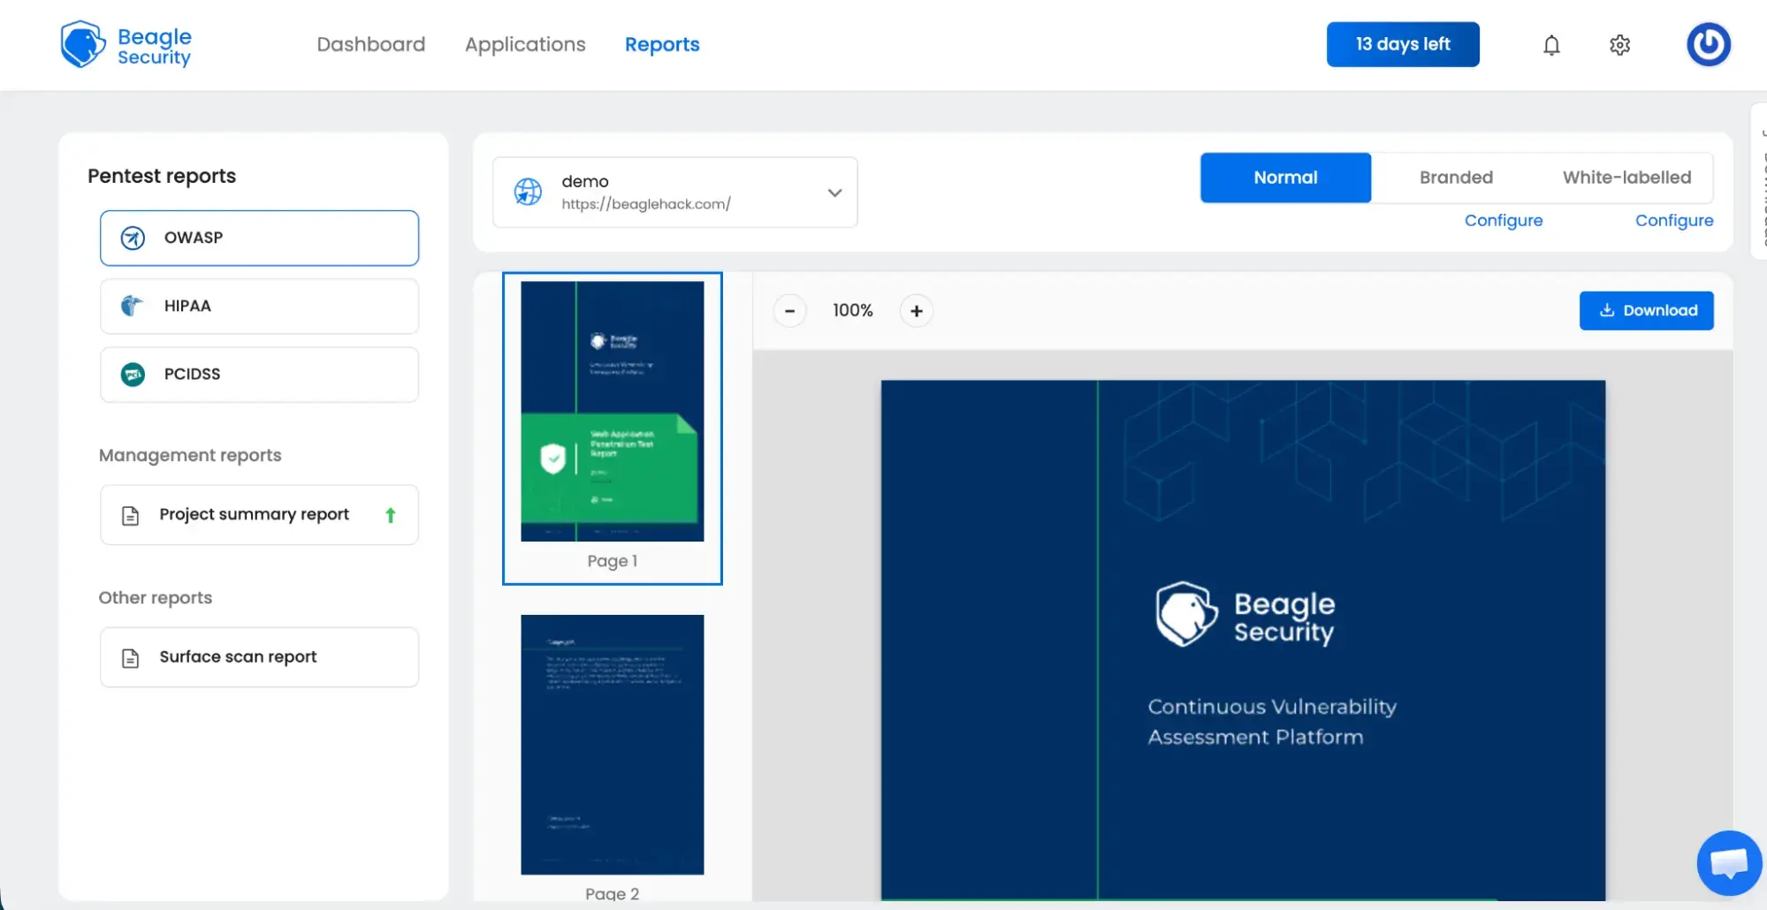
Task: Open the user profile avatar
Action: click(1708, 44)
